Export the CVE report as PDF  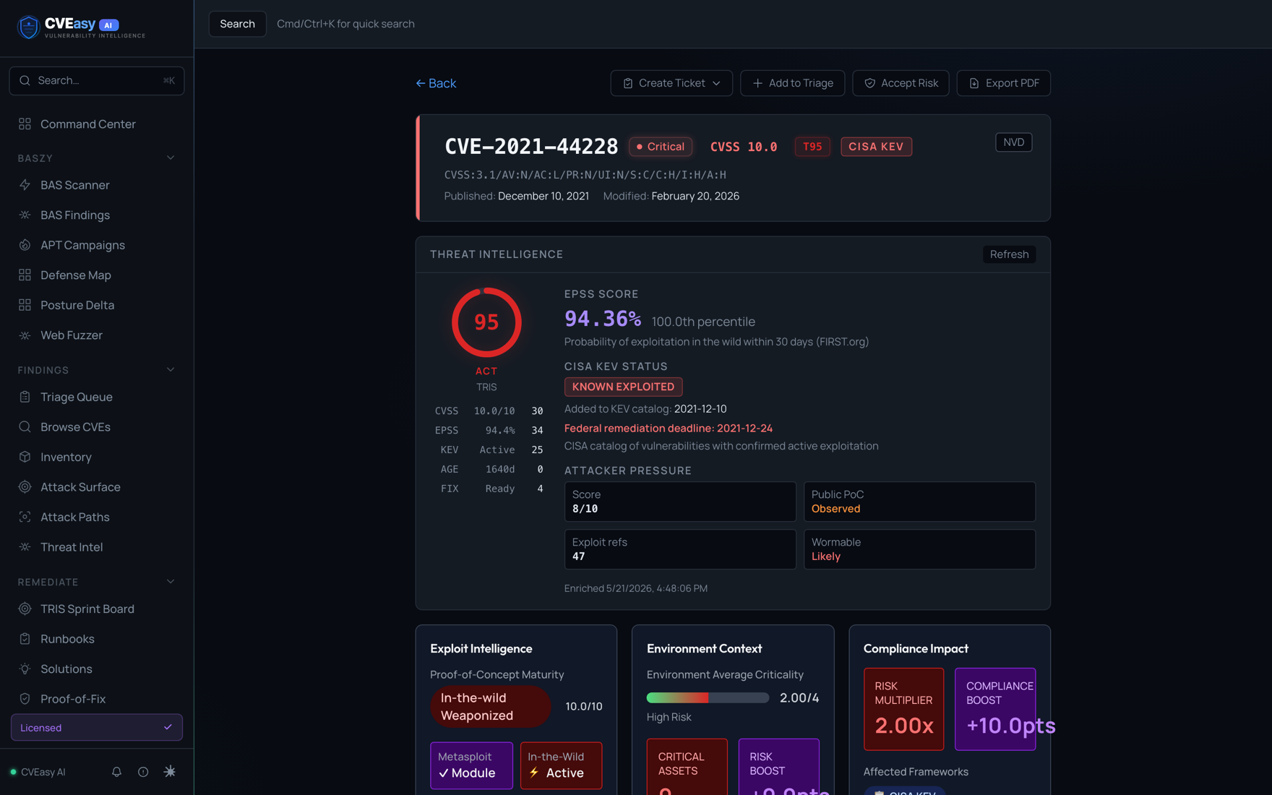click(1003, 83)
